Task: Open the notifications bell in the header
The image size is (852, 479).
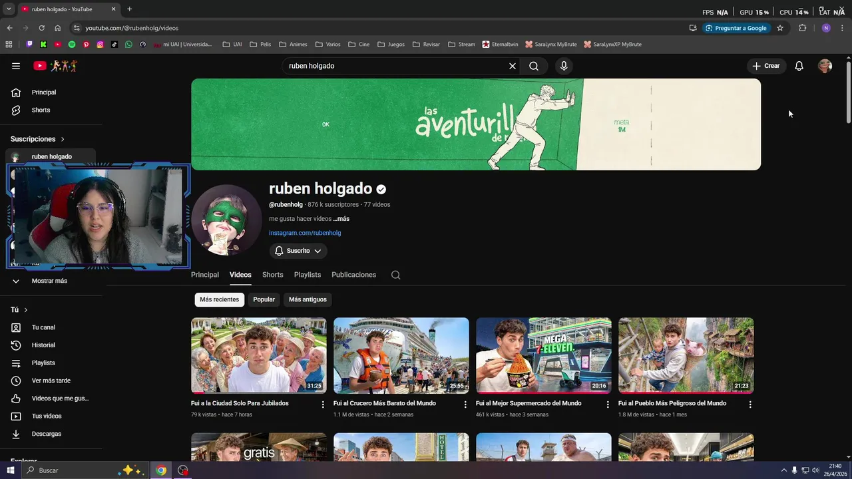Action: [799, 66]
